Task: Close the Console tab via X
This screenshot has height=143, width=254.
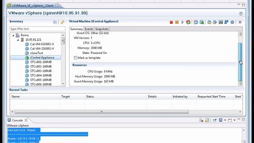Action: click(x=26, y=120)
